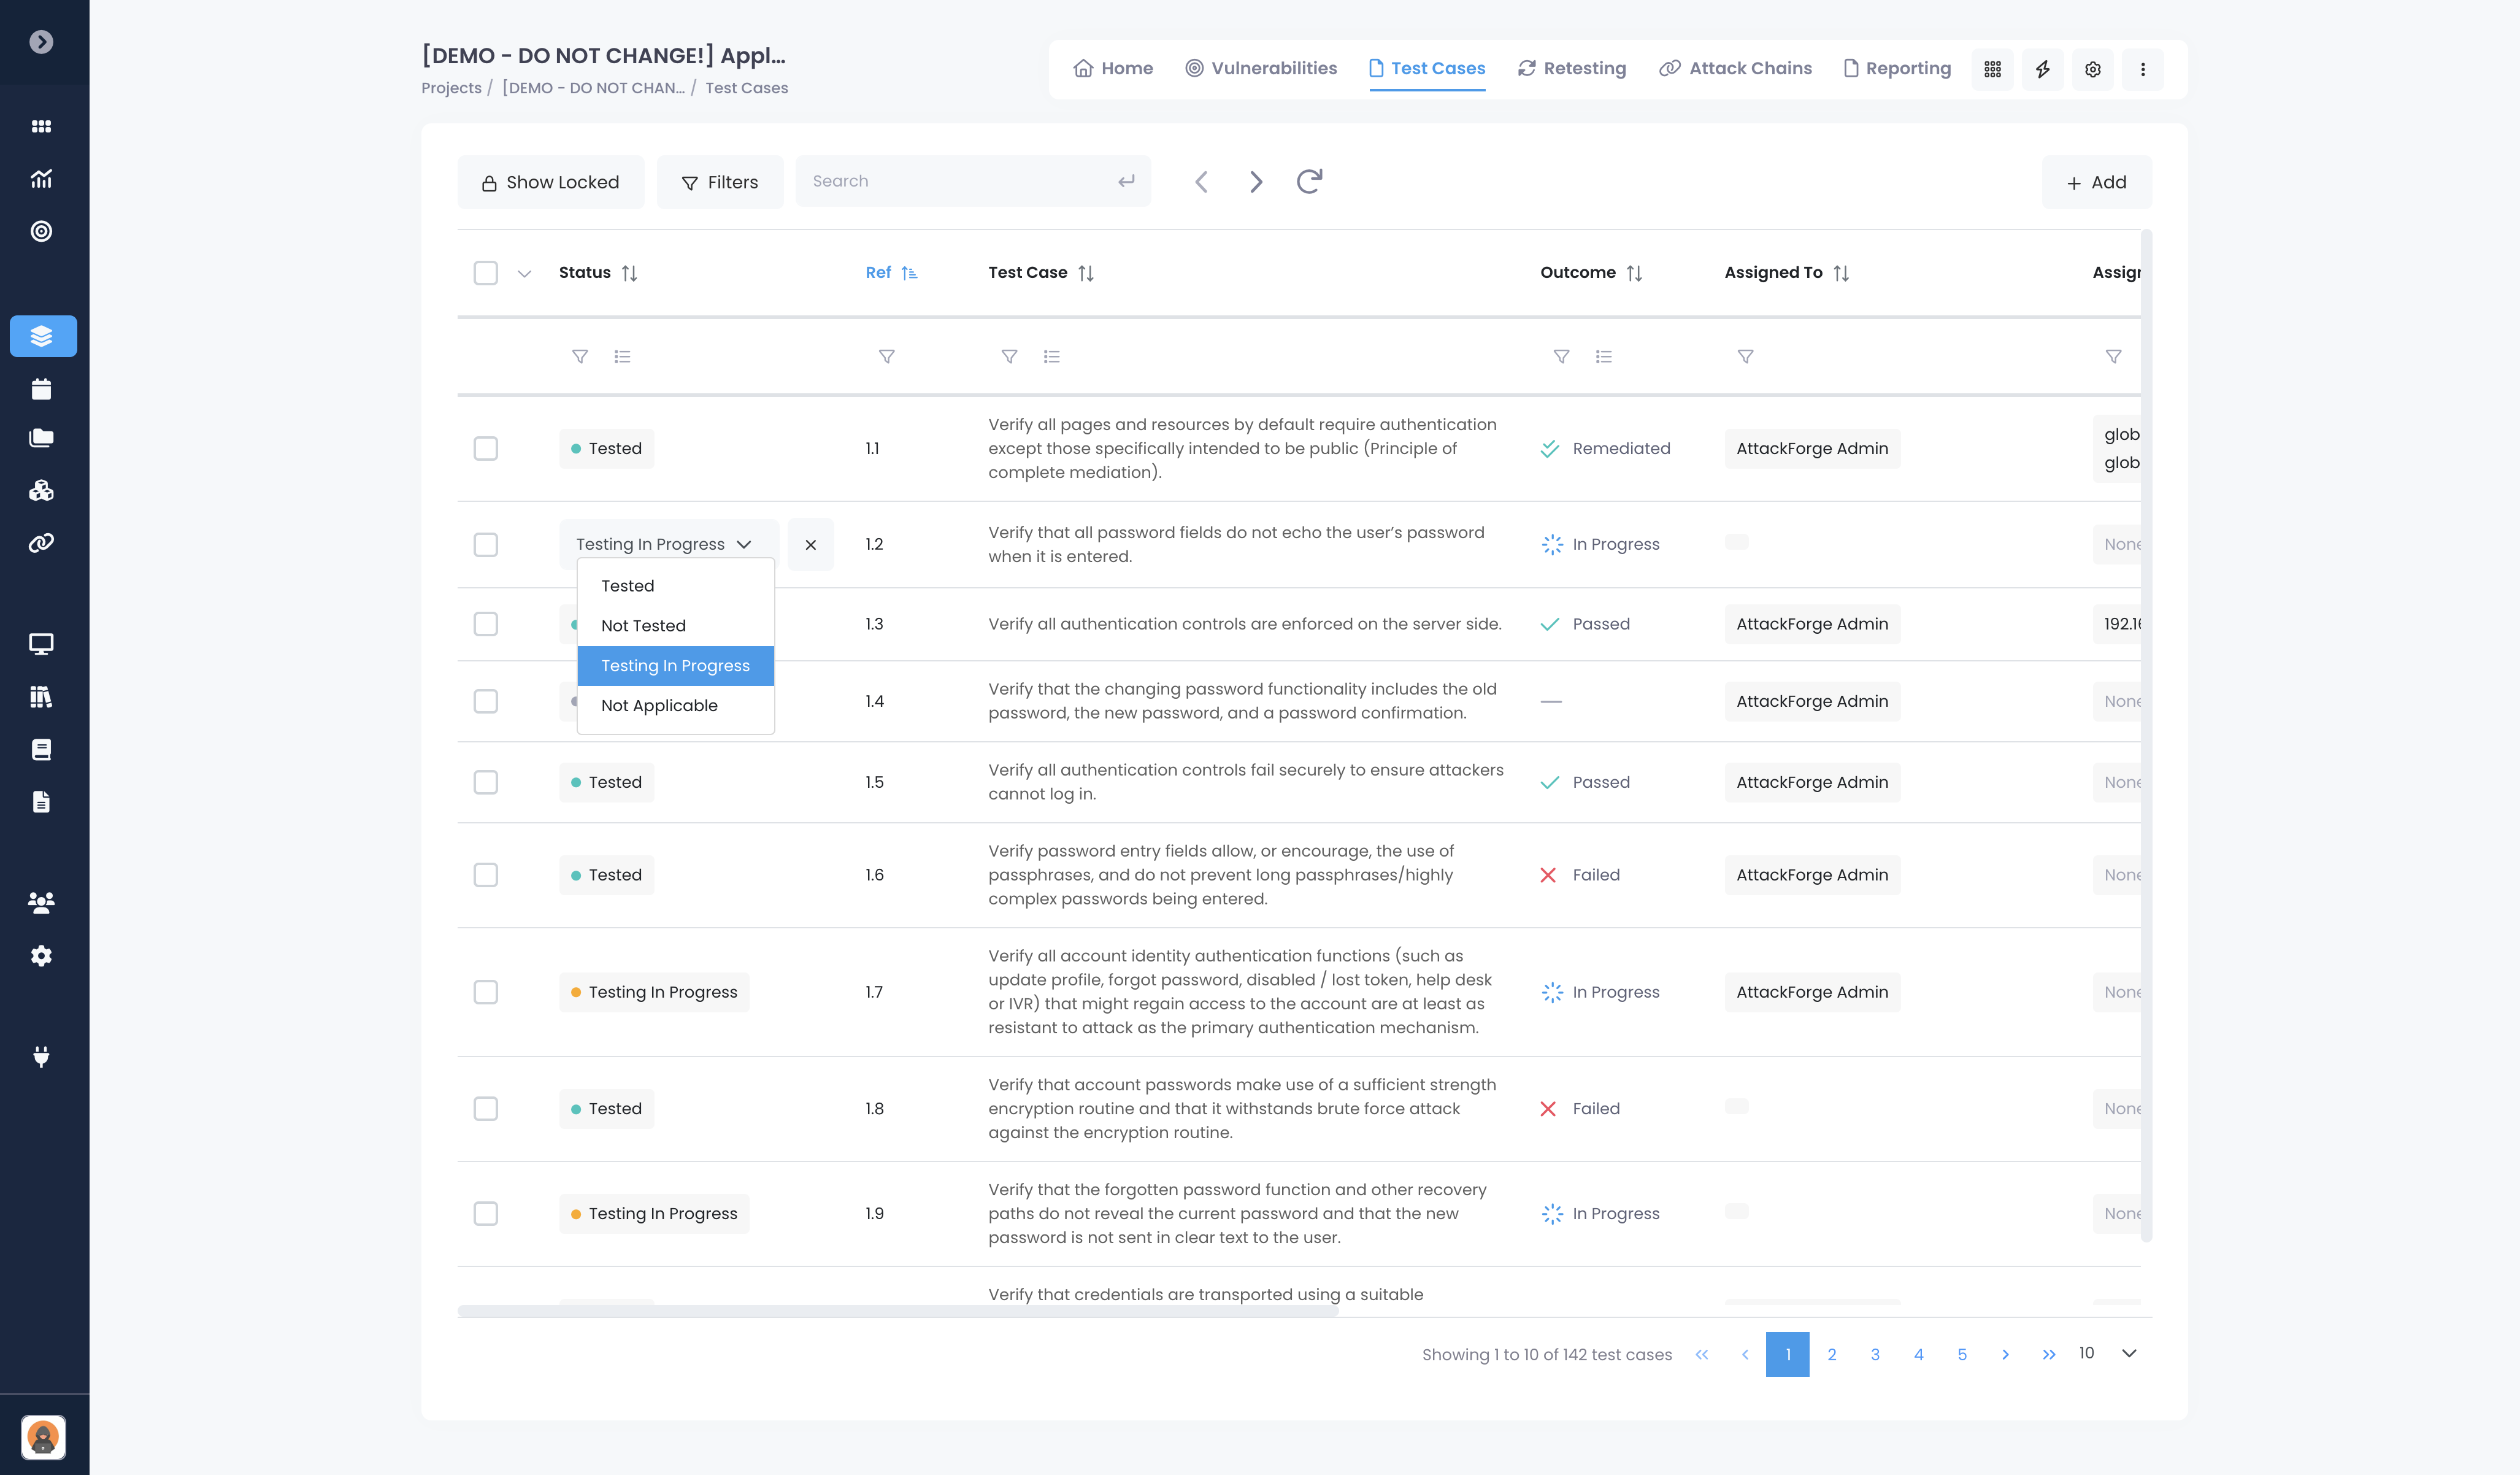Viewport: 2520px width, 1475px height.
Task: Toggle the select-all checkbox in header
Action: pos(486,273)
